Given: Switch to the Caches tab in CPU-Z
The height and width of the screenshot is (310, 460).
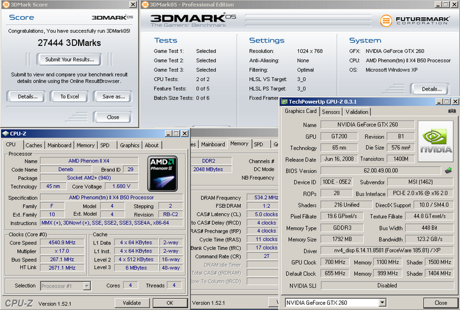Looking at the screenshot, I should tap(34, 145).
